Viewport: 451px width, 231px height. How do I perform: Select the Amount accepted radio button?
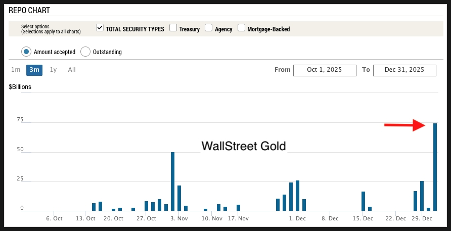(26, 52)
